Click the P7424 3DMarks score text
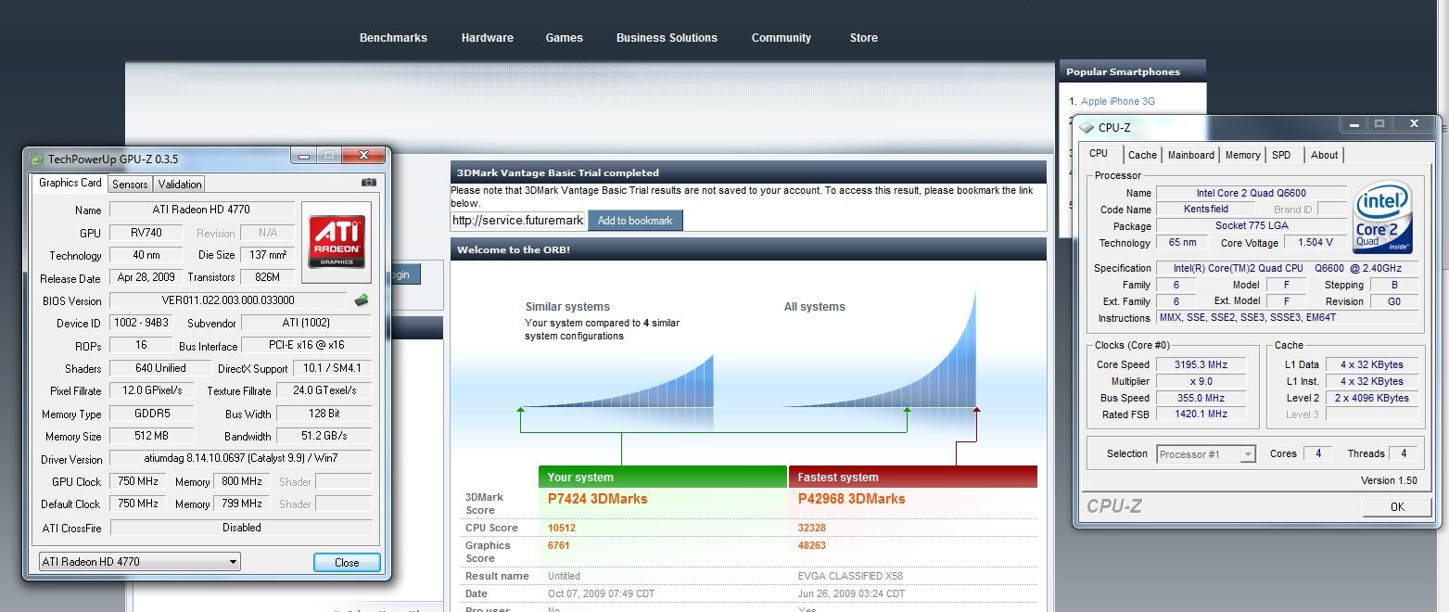The width and height of the screenshot is (1449, 612). 598,499
